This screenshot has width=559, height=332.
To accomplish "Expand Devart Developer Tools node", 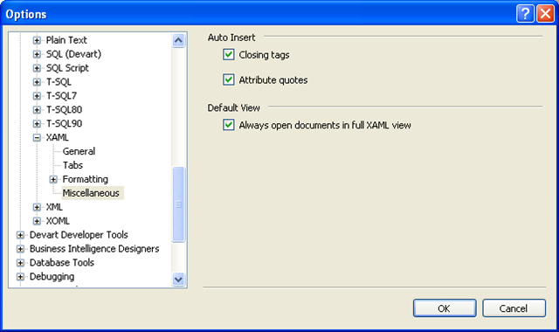I will click(20, 235).
